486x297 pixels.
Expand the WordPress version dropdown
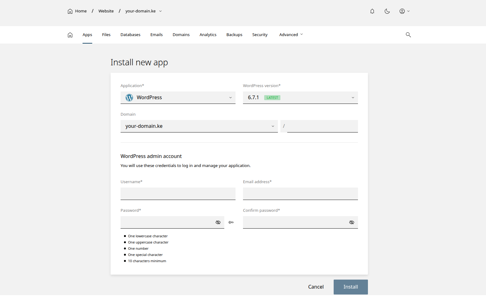click(x=300, y=98)
